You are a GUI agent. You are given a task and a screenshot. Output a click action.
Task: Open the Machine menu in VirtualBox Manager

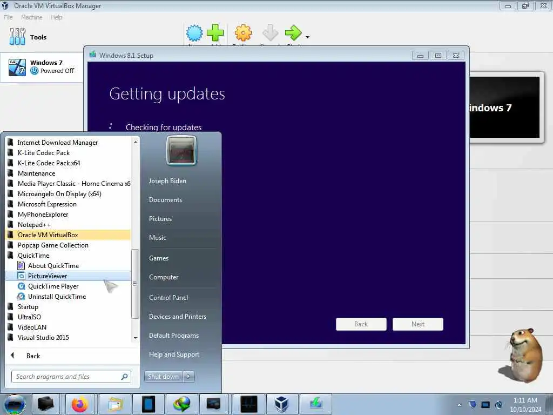click(31, 17)
